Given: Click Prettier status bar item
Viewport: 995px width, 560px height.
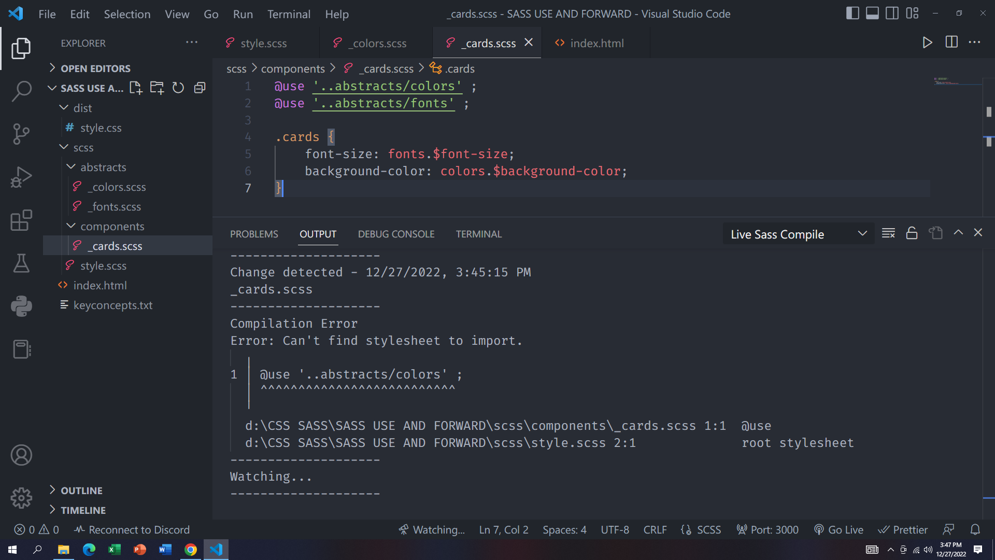Looking at the screenshot, I should (903, 530).
